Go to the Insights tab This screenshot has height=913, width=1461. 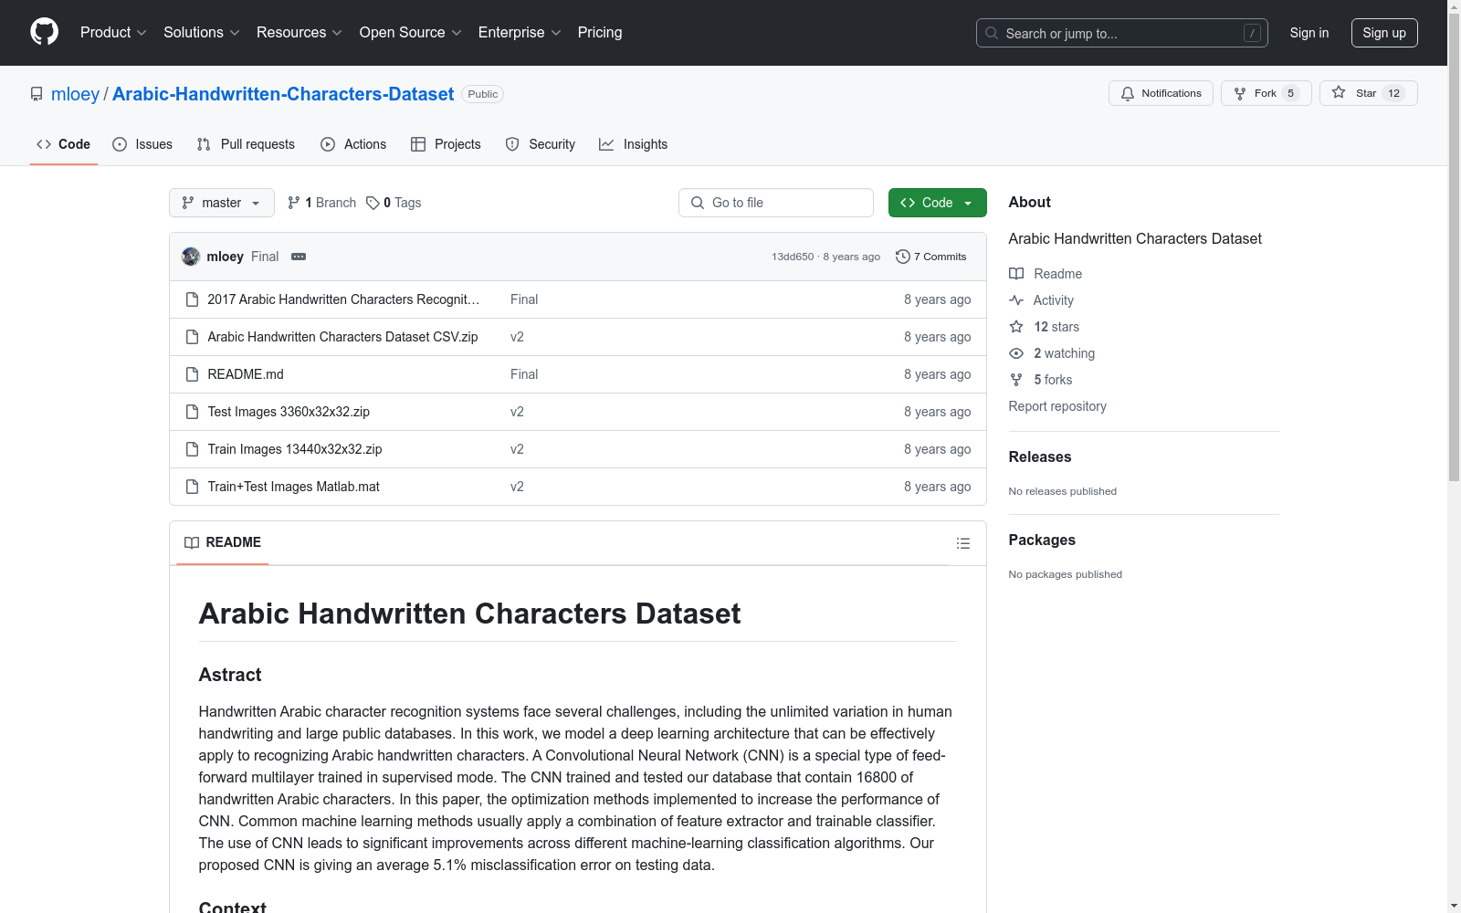point(633,144)
